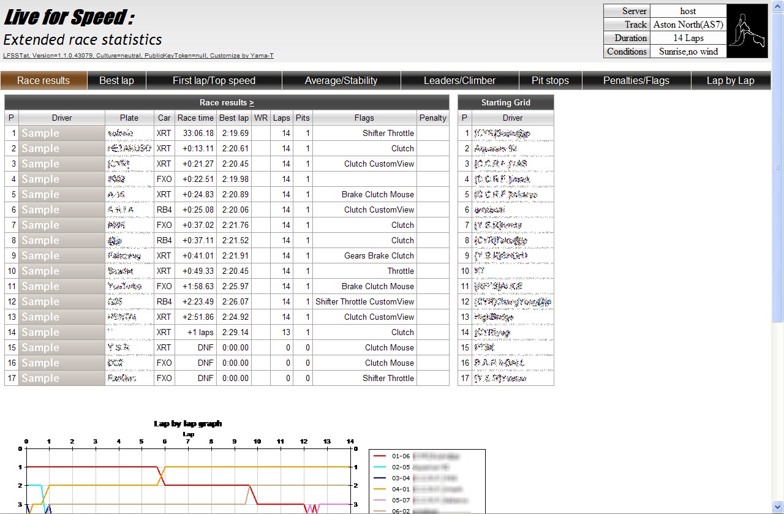Click the +0:13.11 race time cell
This screenshot has width=784, height=514.
(196, 148)
